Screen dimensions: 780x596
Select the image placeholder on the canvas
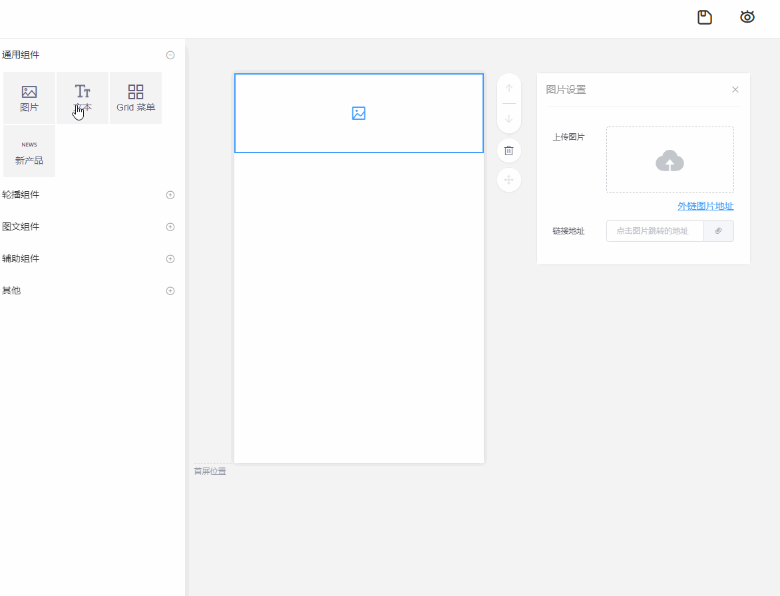(x=359, y=113)
